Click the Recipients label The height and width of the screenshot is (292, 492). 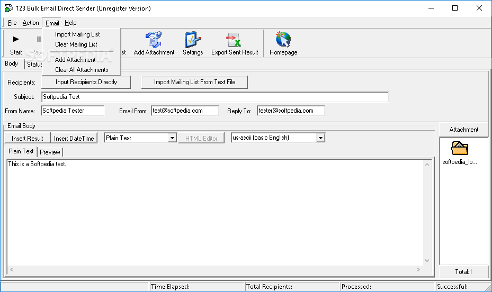click(21, 83)
